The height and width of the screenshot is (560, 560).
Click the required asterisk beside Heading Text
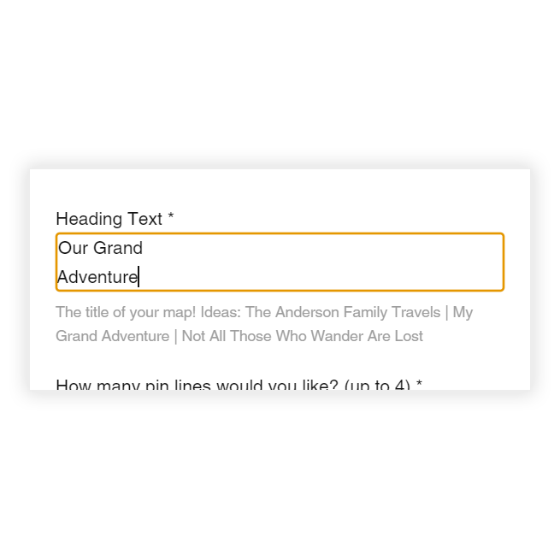(171, 217)
